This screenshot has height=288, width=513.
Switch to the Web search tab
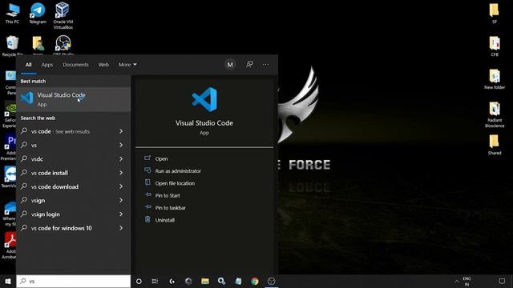click(x=103, y=65)
